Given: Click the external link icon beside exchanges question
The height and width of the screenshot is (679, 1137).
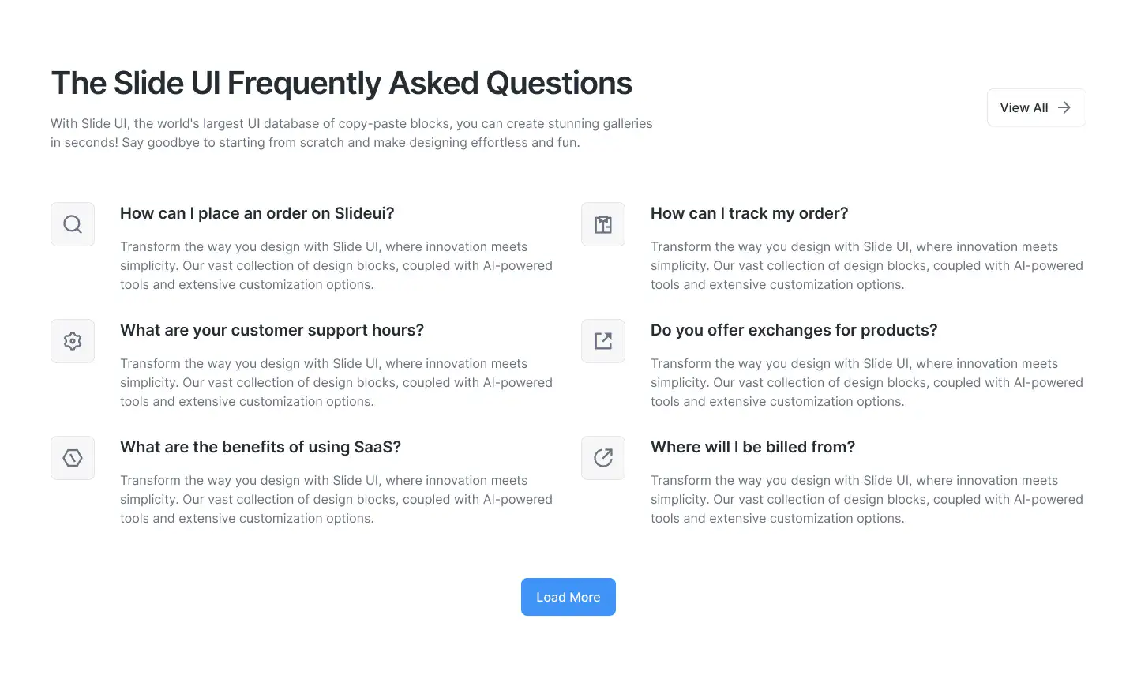Looking at the screenshot, I should [x=603, y=341].
